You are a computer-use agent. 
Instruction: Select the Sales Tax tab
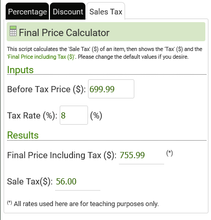105,11
